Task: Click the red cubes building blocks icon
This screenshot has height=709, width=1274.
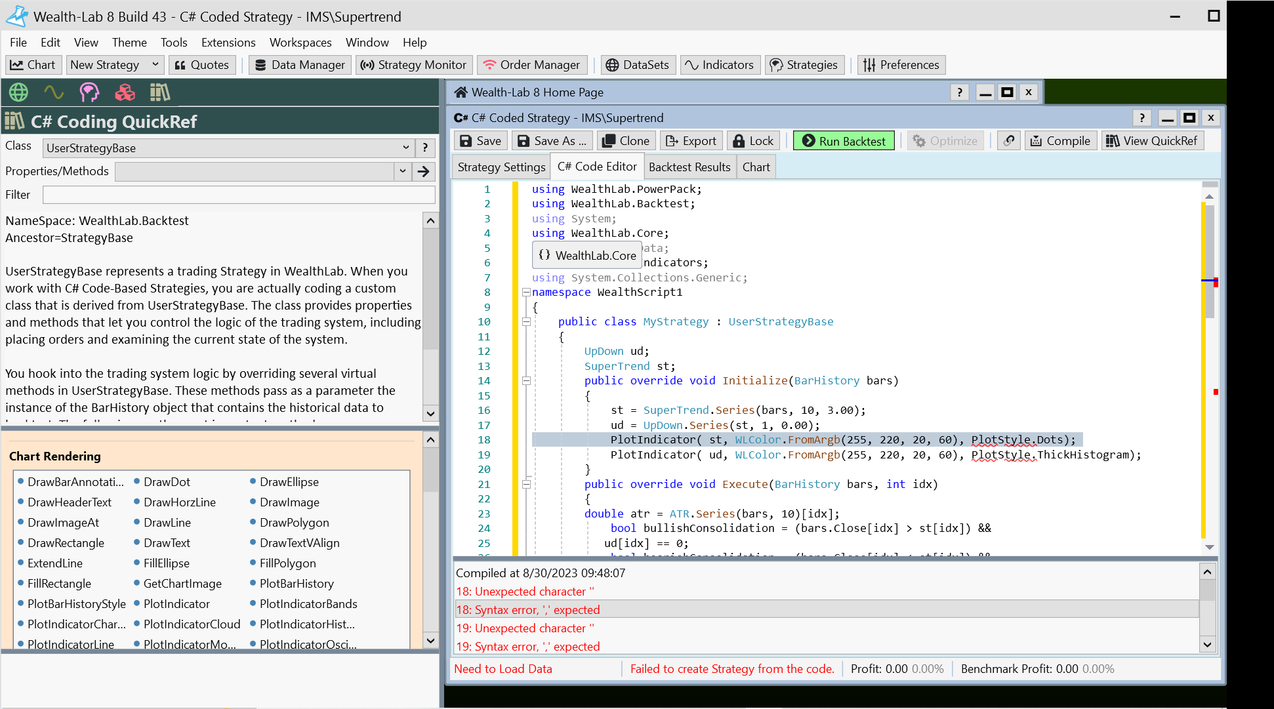Action: [125, 92]
